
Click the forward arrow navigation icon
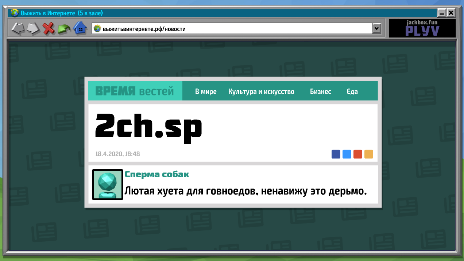point(33,28)
